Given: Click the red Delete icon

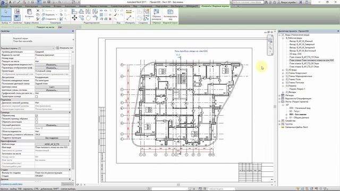Looking at the screenshot, I should point(110,19).
